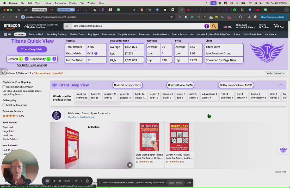Filter by four stars & Up
290x188 pixels.
pos(13,116)
